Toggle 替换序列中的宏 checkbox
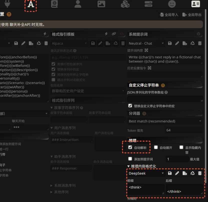 point(53,69)
